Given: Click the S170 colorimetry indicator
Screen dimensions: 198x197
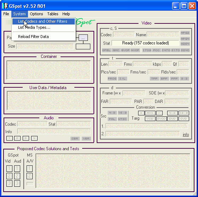Looking at the screenshot, I should click(x=175, y=50).
